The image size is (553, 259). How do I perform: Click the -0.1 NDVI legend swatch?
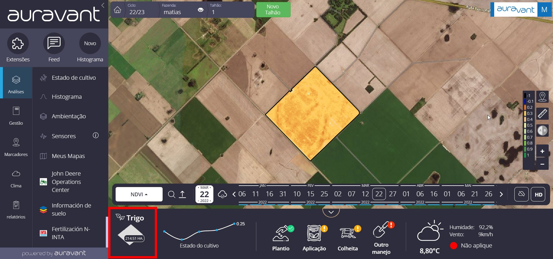(x=525, y=101)
